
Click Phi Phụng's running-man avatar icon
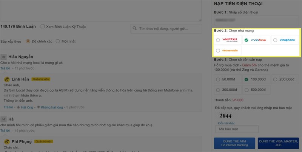tap(7, 141)
